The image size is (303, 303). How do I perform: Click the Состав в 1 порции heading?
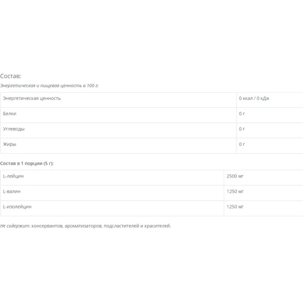coord(27,164)
